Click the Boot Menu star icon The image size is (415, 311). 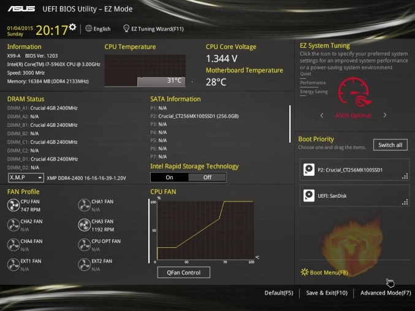[x=305, y=272]
